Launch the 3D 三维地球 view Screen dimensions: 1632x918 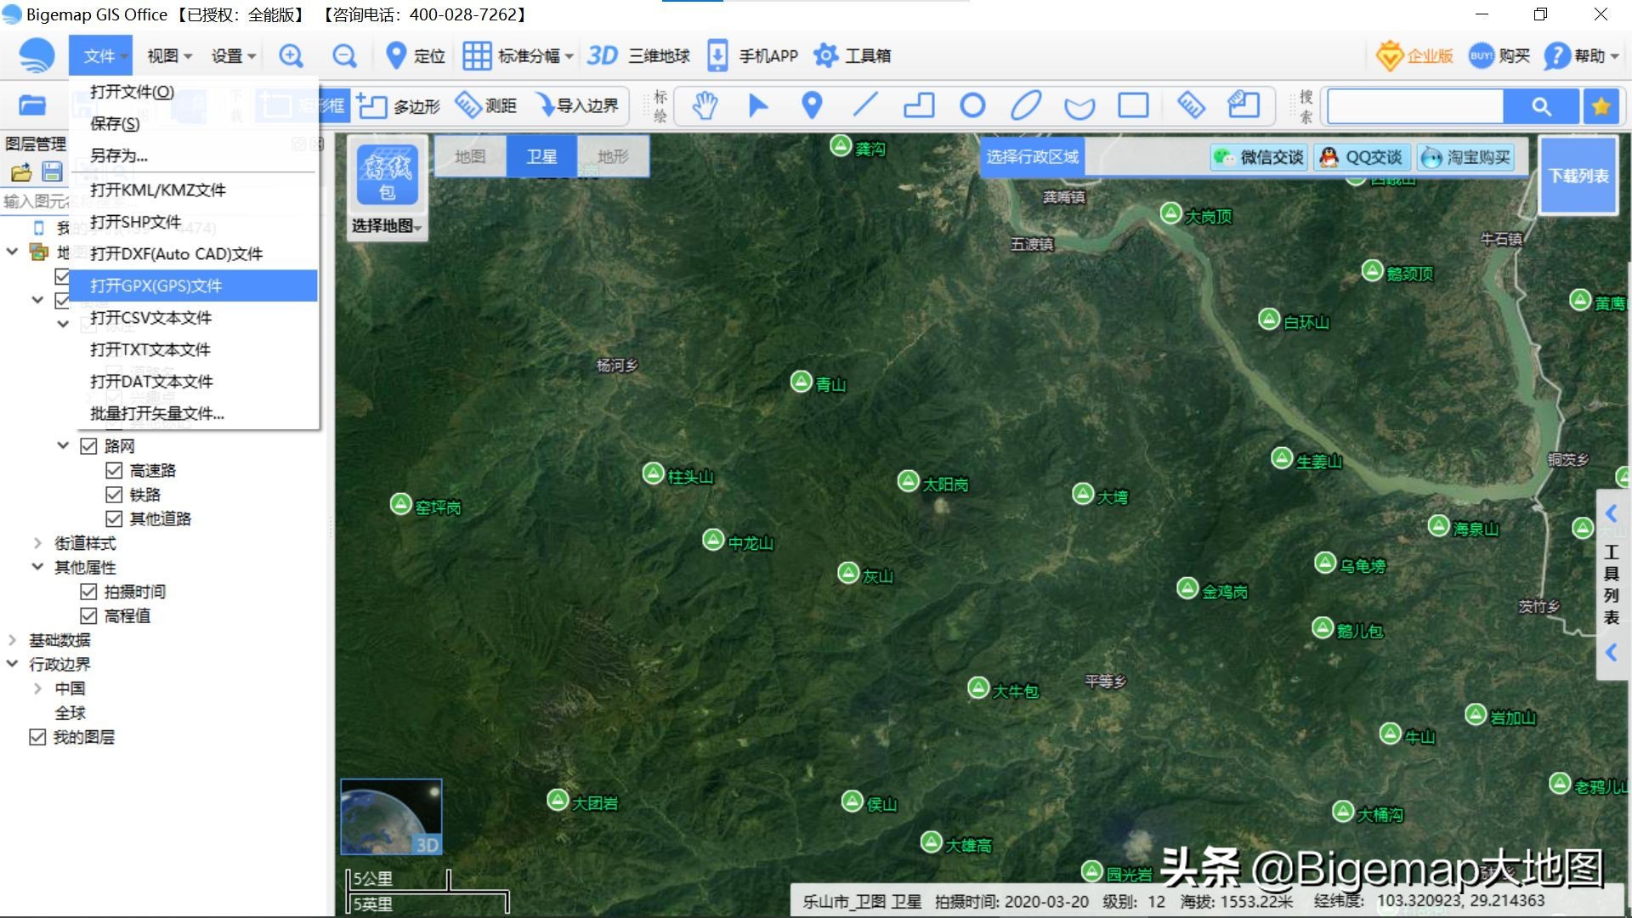click(638, 56)
